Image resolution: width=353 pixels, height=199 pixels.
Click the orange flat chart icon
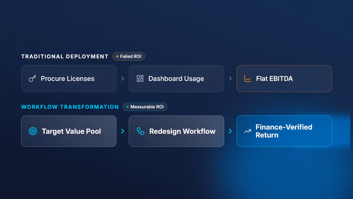pyautogui.click(x=248, y=78)
